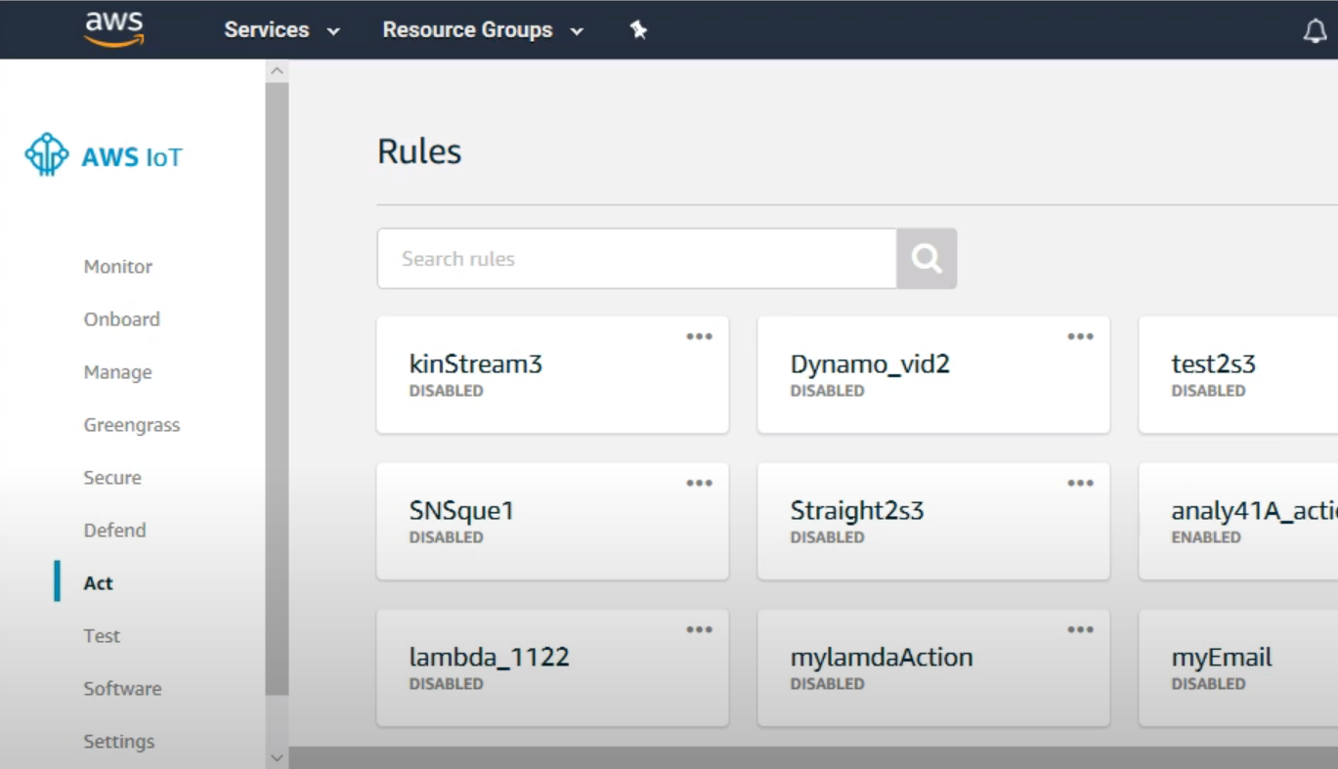Viewport: 1338px width, 769px height.
Task: Open the notifications bell
Action: [x=1316, y=31]
